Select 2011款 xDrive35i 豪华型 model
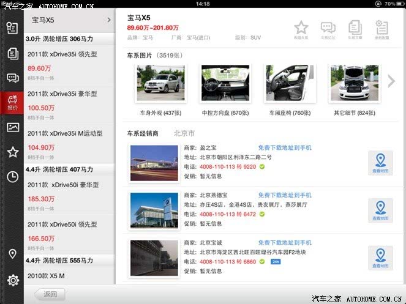 tap(69, 105)
